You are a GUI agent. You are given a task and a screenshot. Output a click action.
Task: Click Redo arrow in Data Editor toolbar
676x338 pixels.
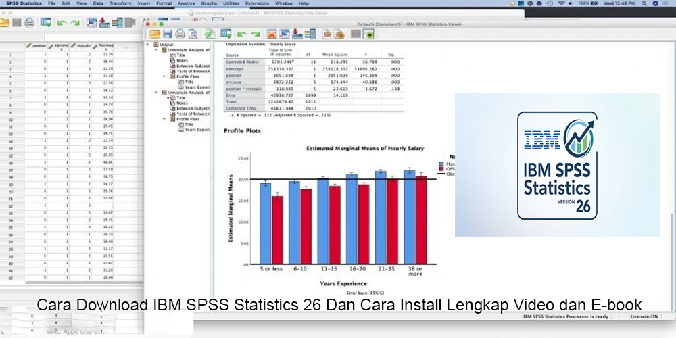pos(75,23)
